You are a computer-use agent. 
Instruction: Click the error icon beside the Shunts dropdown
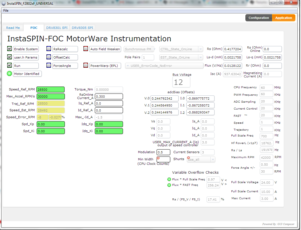[x=189, y=157]
